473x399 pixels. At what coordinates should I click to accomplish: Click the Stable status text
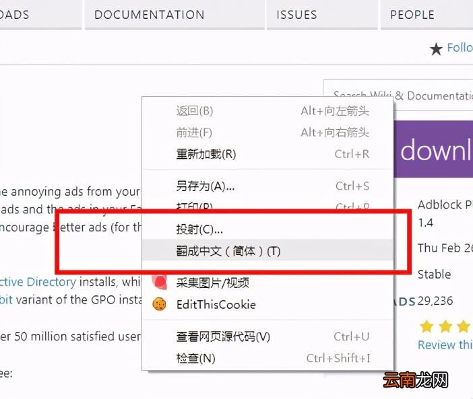point(434,275)
